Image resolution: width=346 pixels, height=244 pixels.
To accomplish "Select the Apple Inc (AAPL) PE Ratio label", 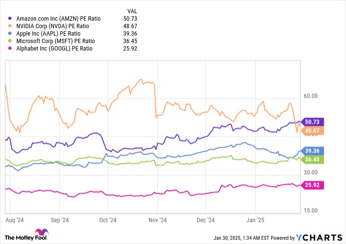I will [48, 34].
